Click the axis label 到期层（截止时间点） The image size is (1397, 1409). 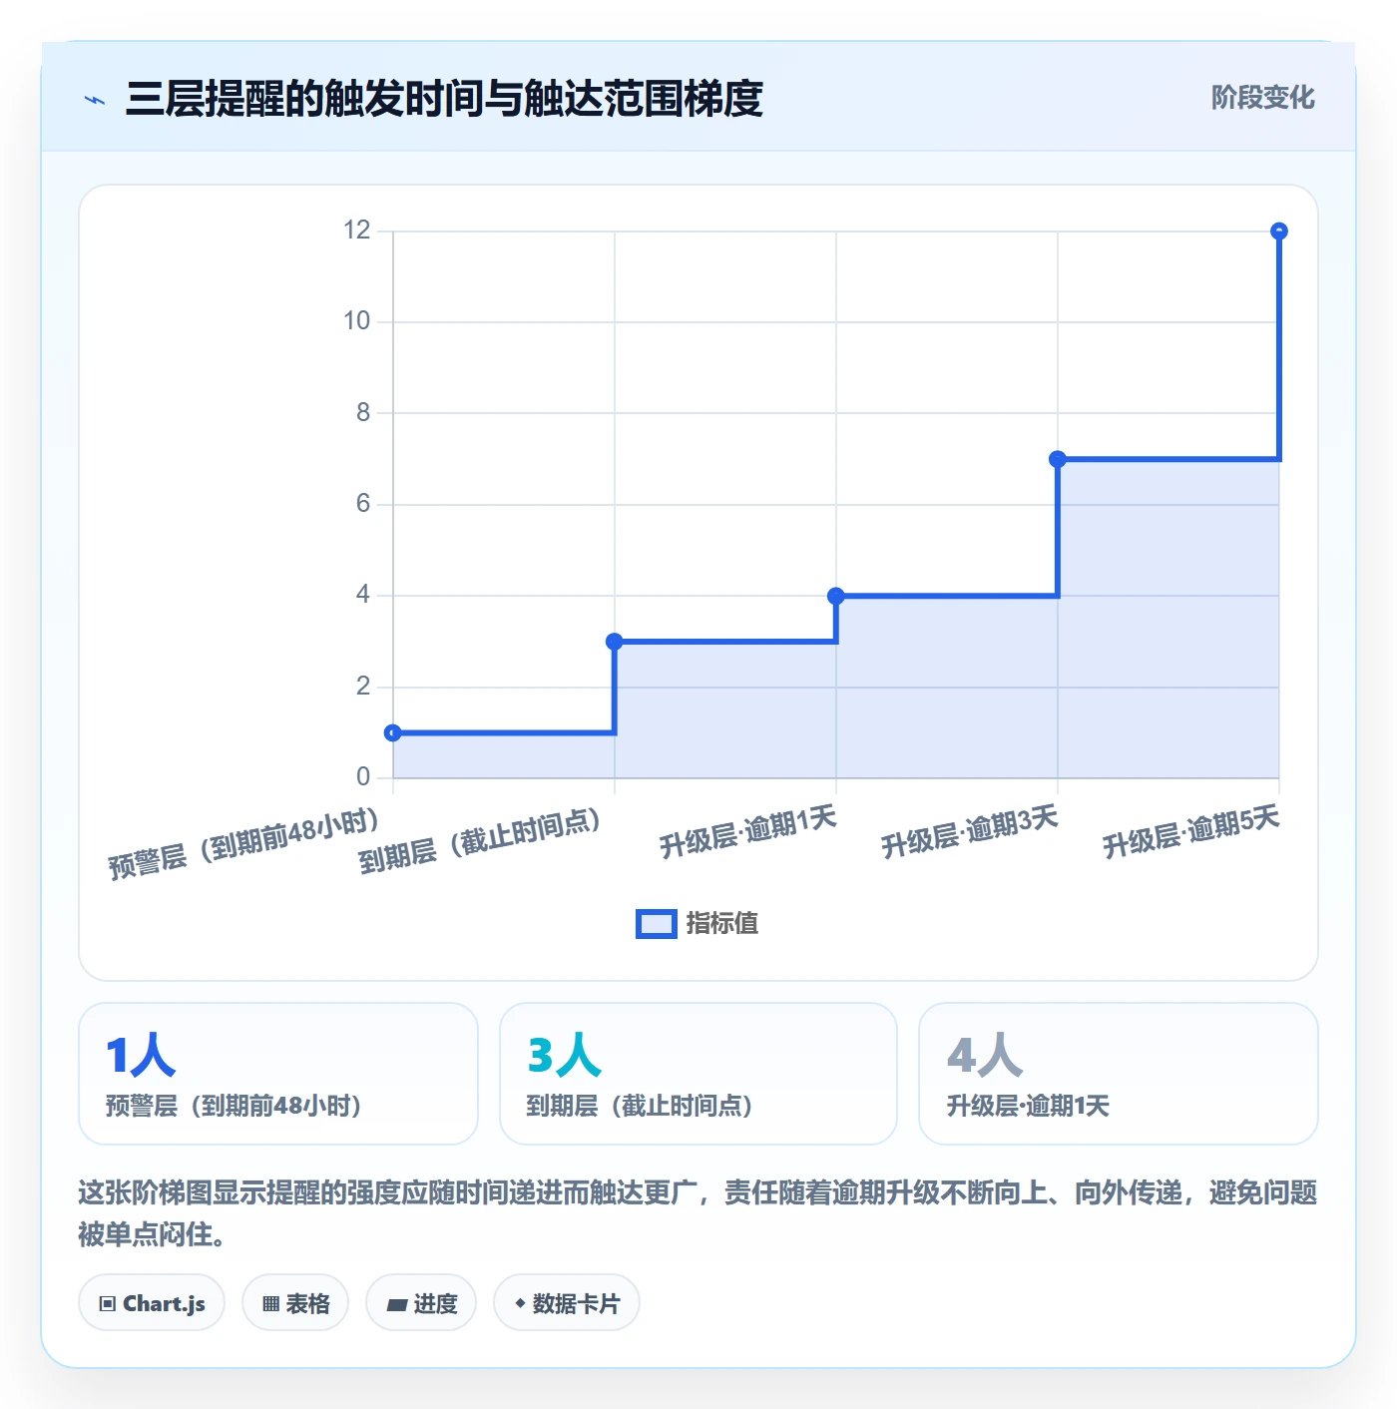tap(481, 840)
